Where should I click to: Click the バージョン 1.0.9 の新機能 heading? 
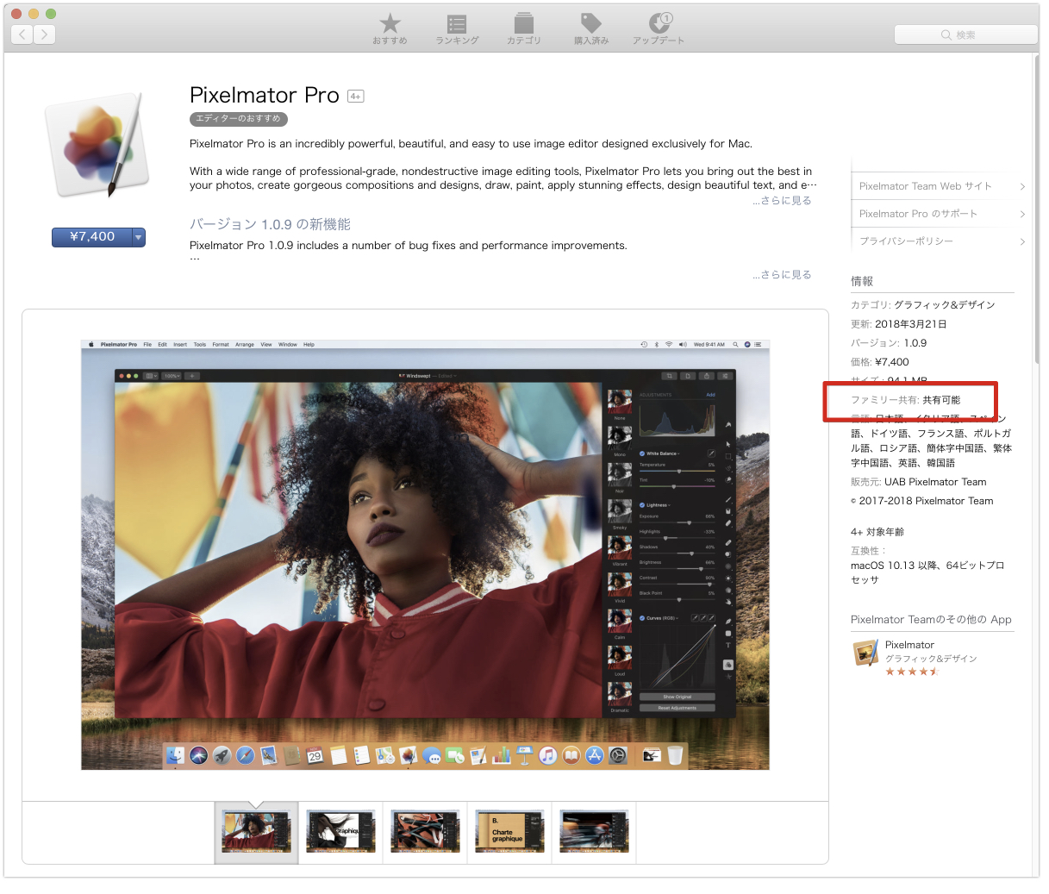point(270,224)
